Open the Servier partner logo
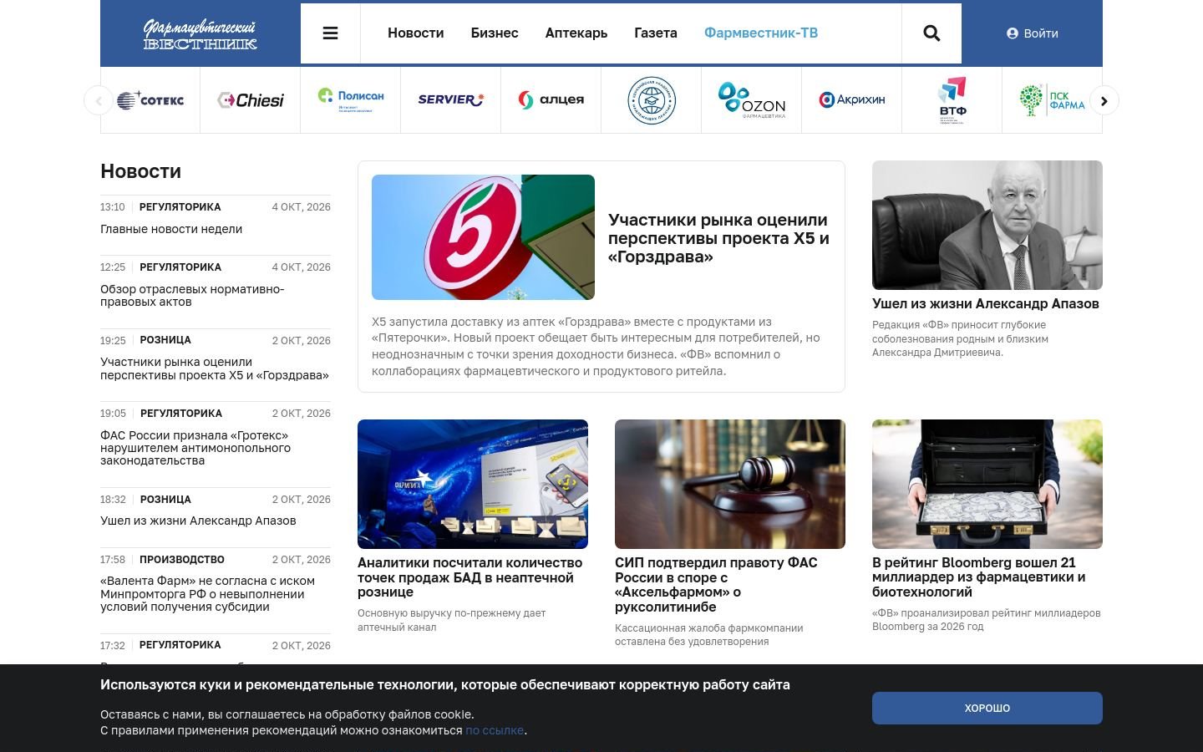Viewport: 1203px width, 752px height. 451,99
